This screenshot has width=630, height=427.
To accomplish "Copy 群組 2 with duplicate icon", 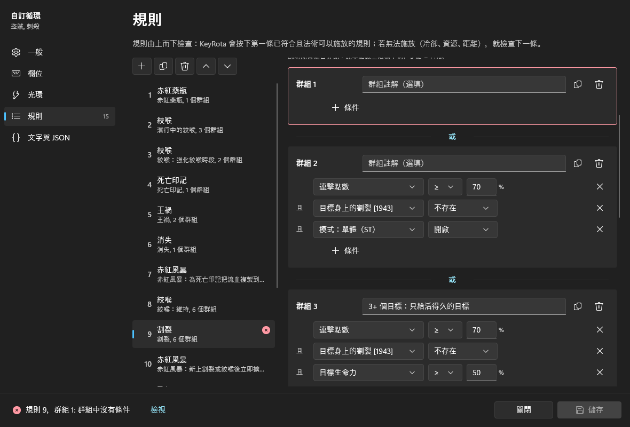I will point(577,163).
